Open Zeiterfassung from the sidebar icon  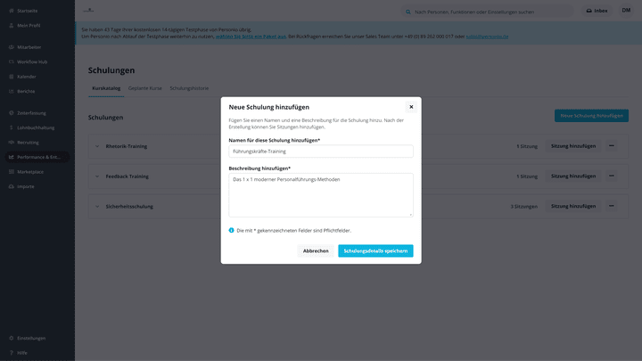11,113
